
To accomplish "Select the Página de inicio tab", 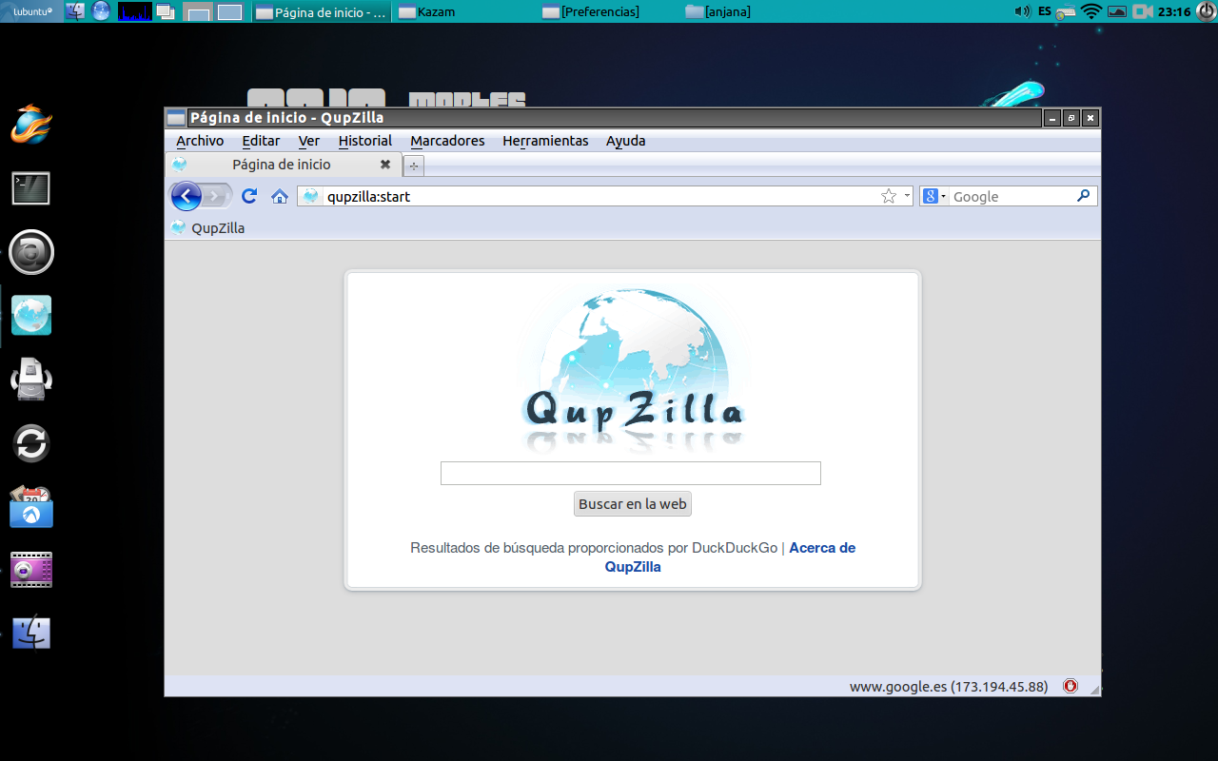I will (283, 165).
